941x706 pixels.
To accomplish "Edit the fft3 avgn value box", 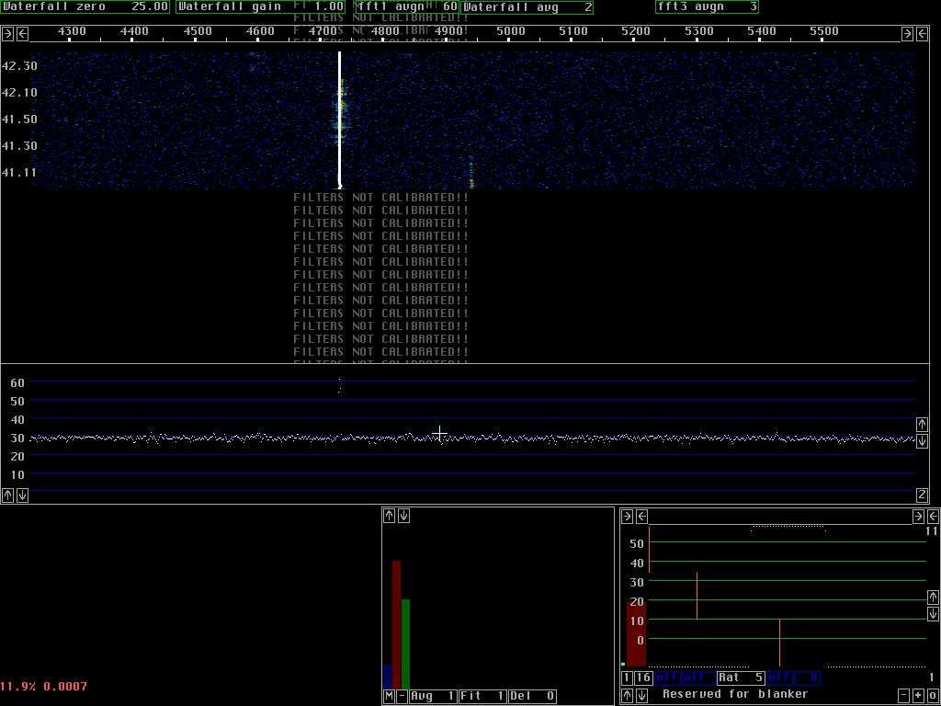I will click(x=707, y=7).
